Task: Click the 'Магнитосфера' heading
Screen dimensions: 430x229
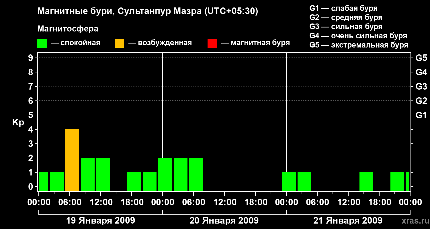Action: click(68, 29)
